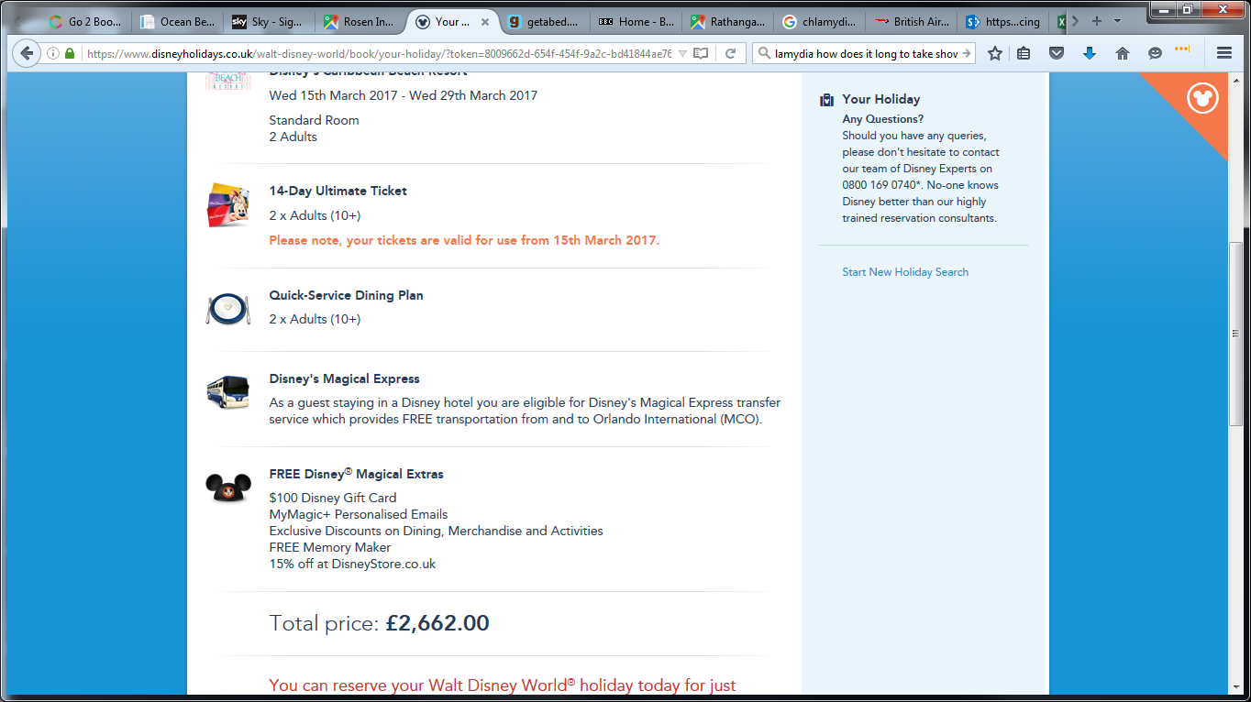Click the URL address field

378,53
